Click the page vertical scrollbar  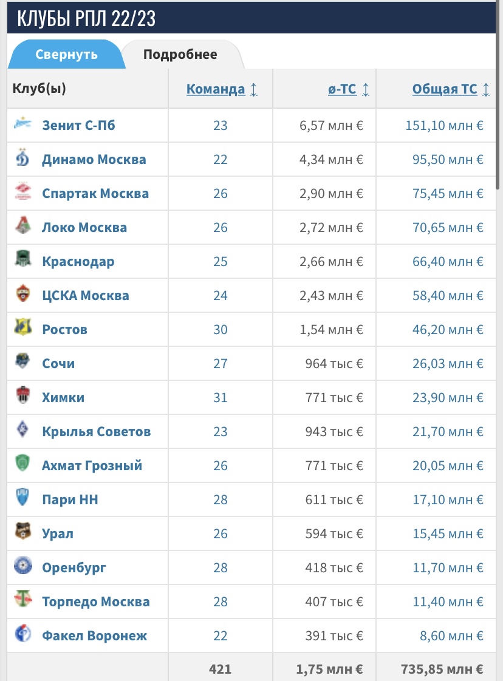point(499,95)
